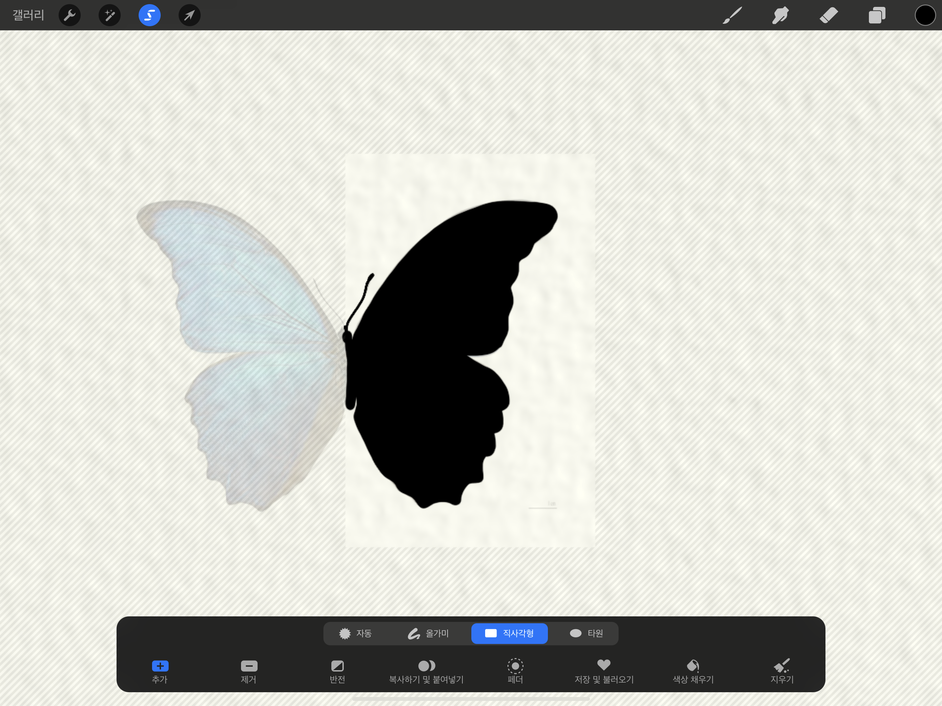Open the Adjustments magic wand menu

(109, 15)
